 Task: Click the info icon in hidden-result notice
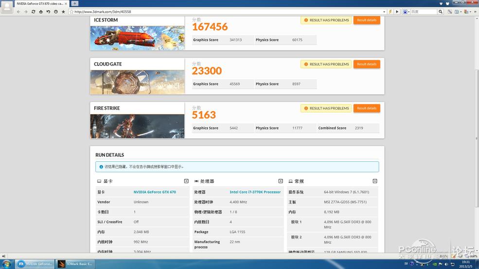[x=101, y=167]
